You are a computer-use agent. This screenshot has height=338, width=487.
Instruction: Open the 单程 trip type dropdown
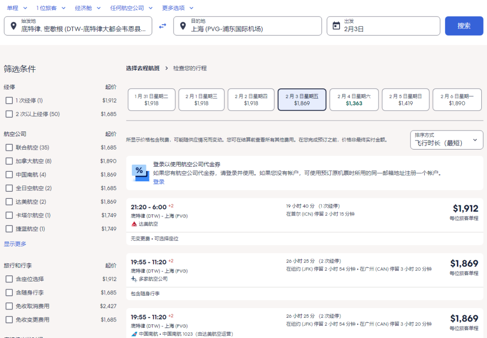(17, 8)
